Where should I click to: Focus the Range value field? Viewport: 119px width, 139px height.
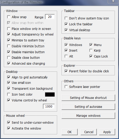[50, 17]
